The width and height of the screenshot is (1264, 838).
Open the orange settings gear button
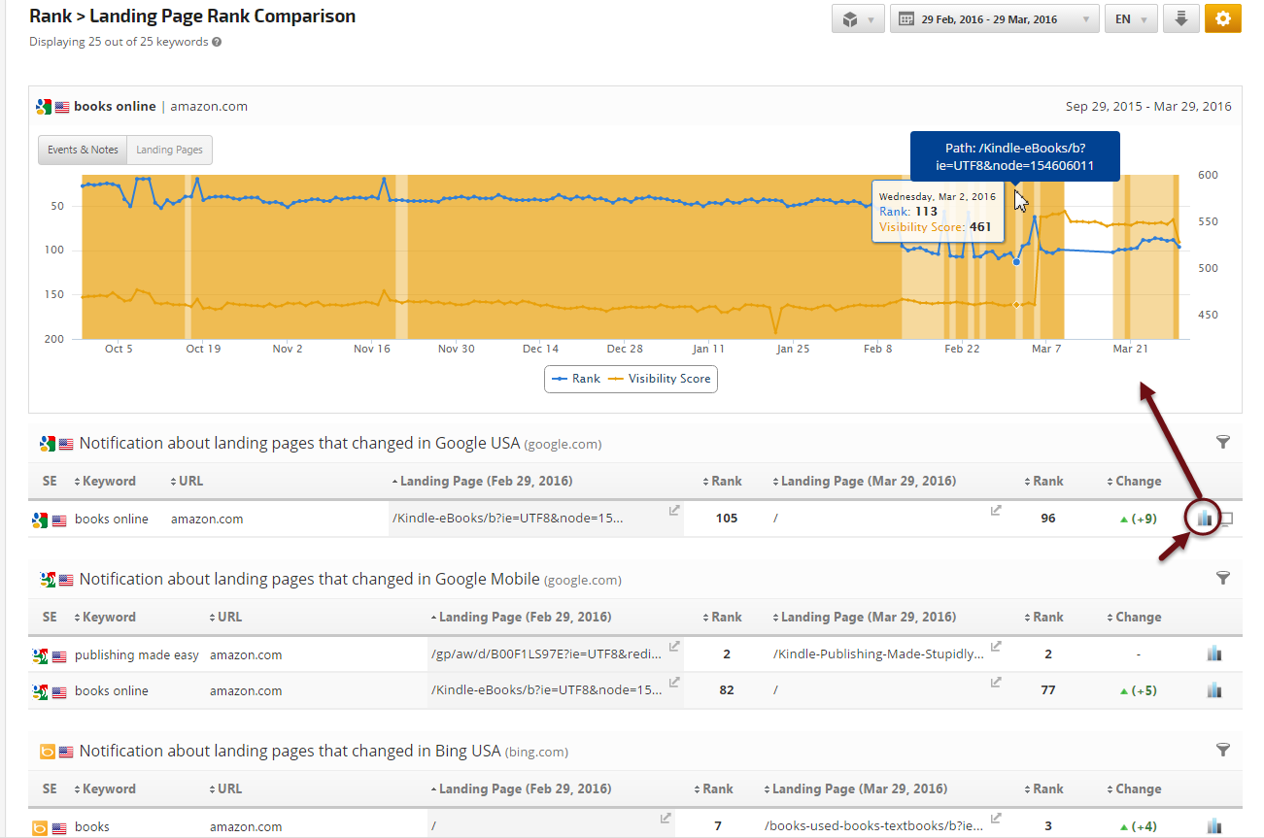coord(1222,18)
